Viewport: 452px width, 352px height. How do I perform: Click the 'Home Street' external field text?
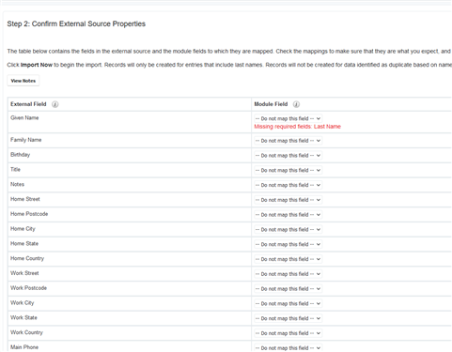pos(25,199)
